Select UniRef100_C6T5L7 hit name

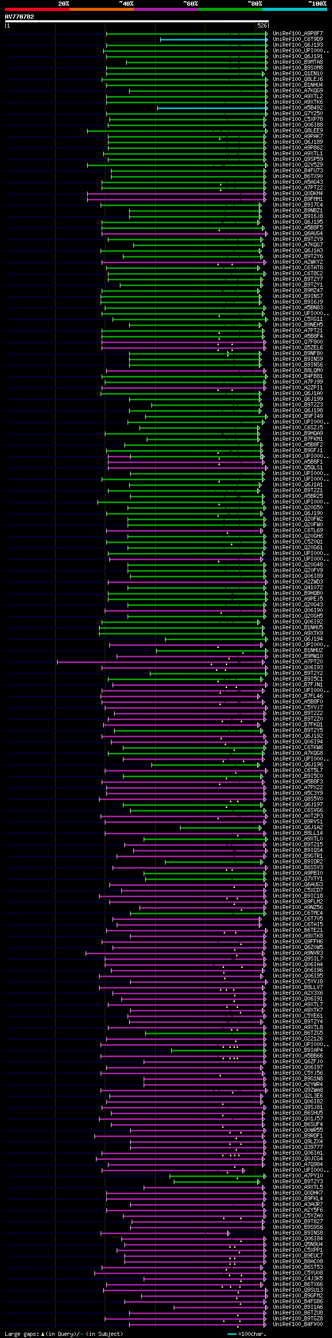click(298, 771)
